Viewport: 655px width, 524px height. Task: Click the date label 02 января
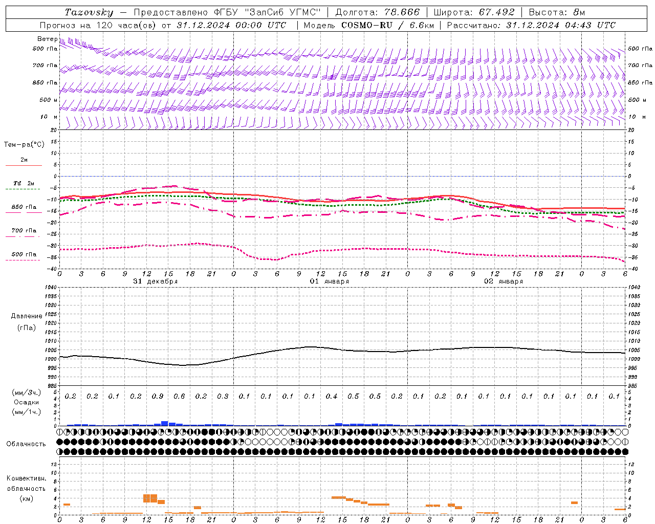pos(504,281)
